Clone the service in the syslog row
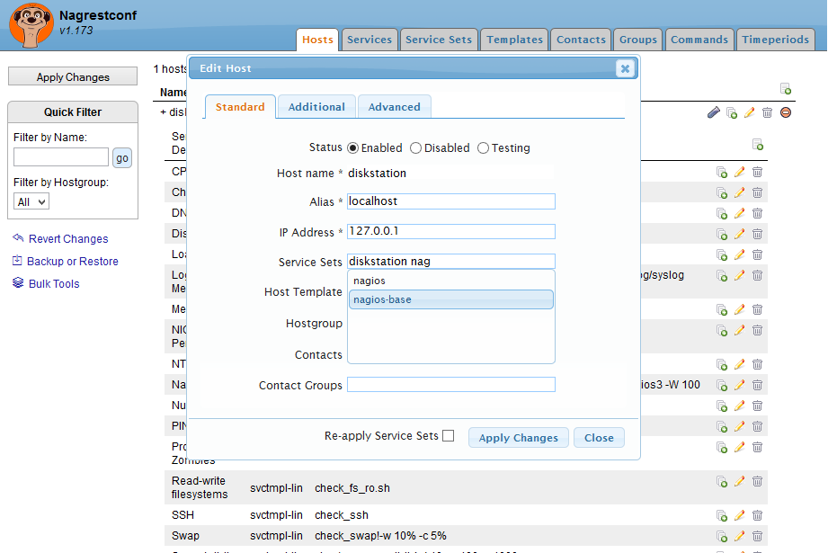Screen dimensions: 828x553 (722, 275)
